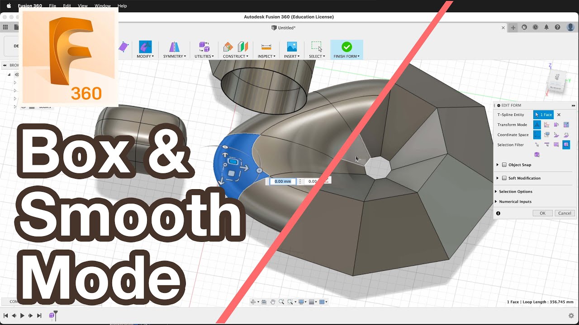Open the View menu
Screen dimensions: 579x325
click(x=83, y=6)
